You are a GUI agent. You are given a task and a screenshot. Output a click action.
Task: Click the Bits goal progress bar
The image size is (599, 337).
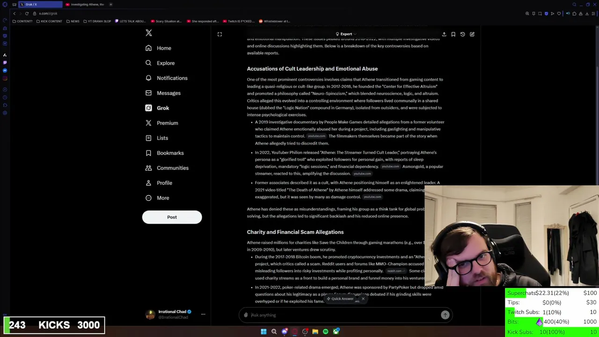coord(552,322)
